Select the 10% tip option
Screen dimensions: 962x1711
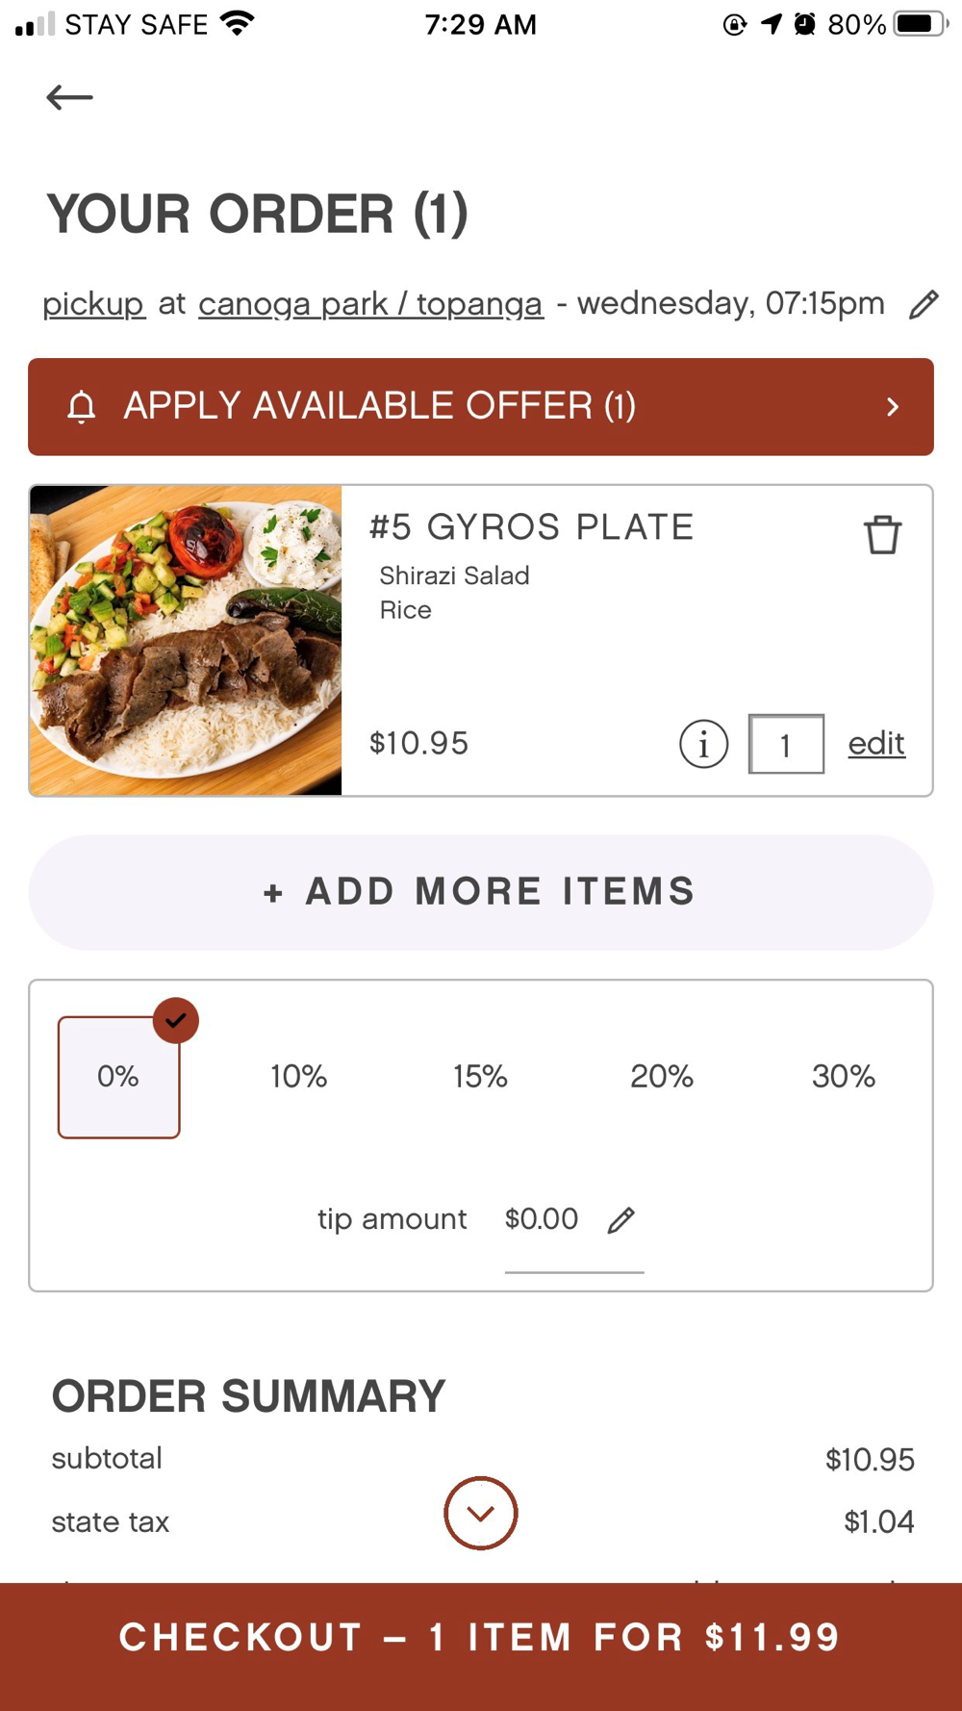point(299,1077)
